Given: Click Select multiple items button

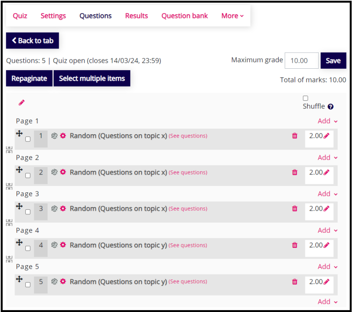Looking at the screenshot, I should pyautogui.click(x=92, y=78).
